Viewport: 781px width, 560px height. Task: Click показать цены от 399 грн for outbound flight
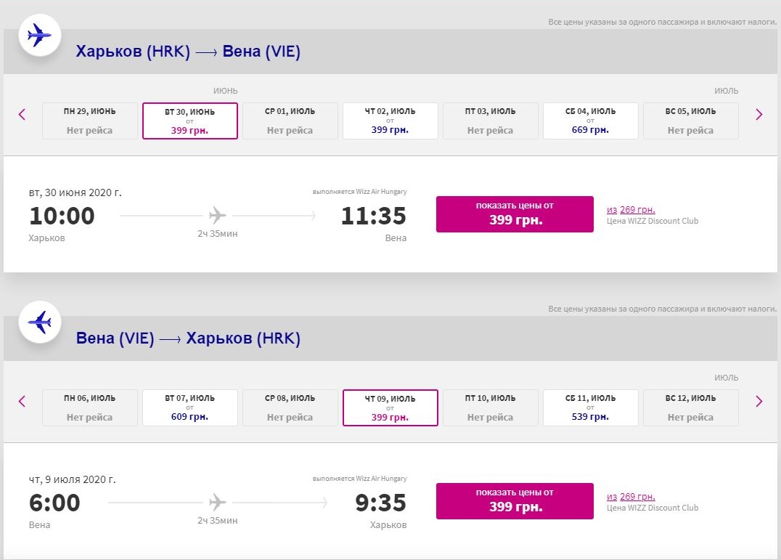pos(514,214)
